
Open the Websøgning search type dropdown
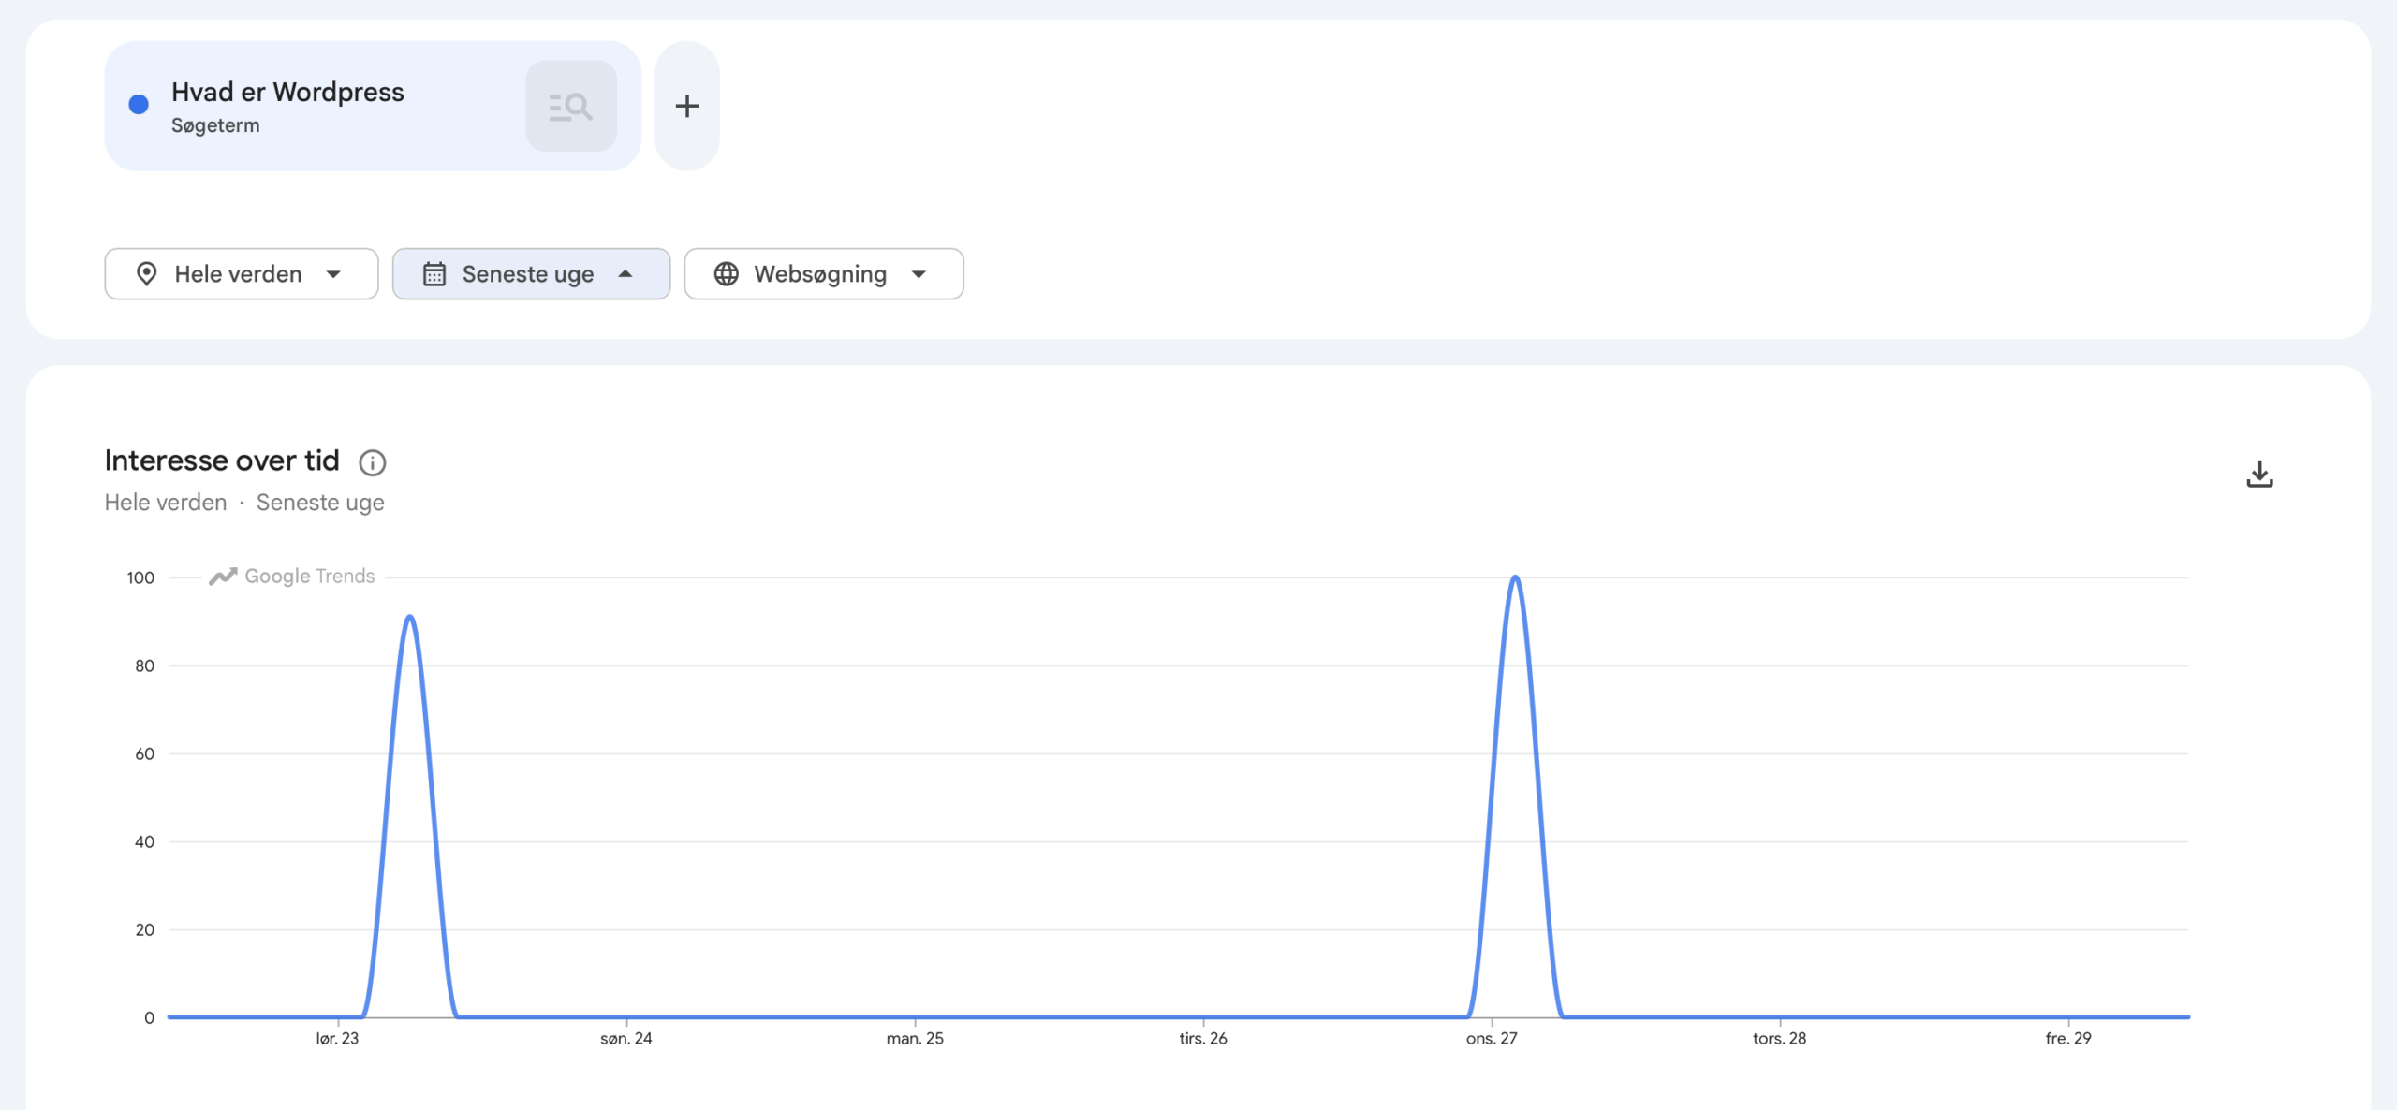[824, 273]
